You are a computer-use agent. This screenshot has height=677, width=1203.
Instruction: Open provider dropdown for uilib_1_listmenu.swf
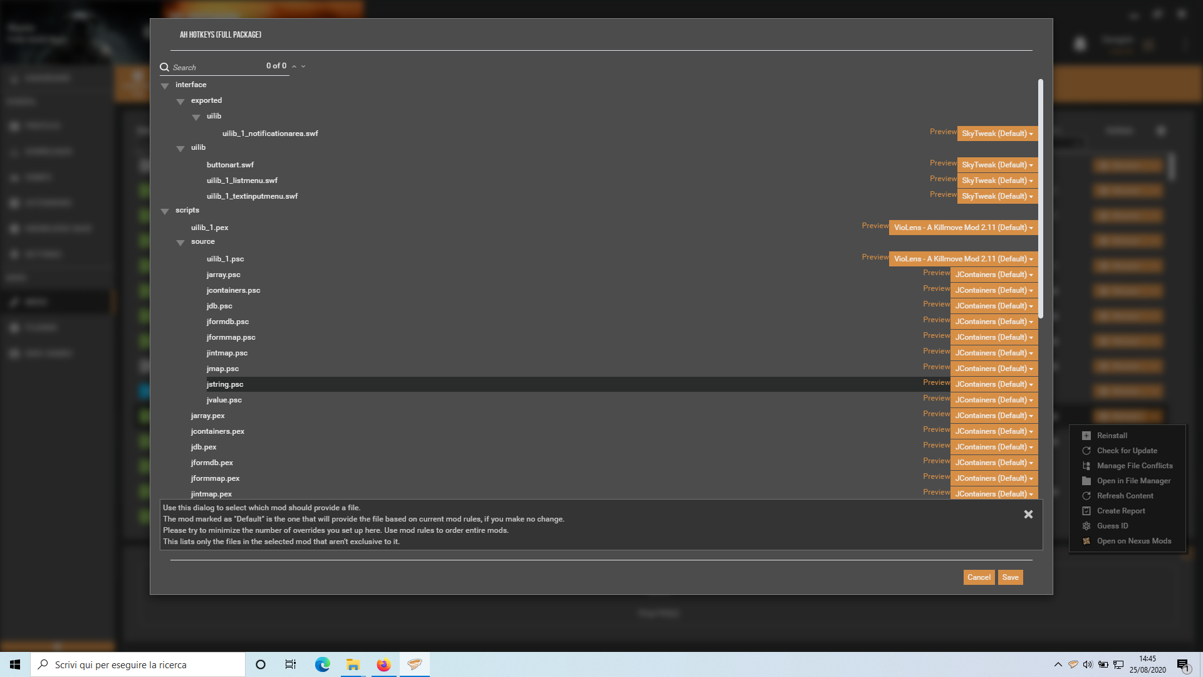click(x=997, y=181)
